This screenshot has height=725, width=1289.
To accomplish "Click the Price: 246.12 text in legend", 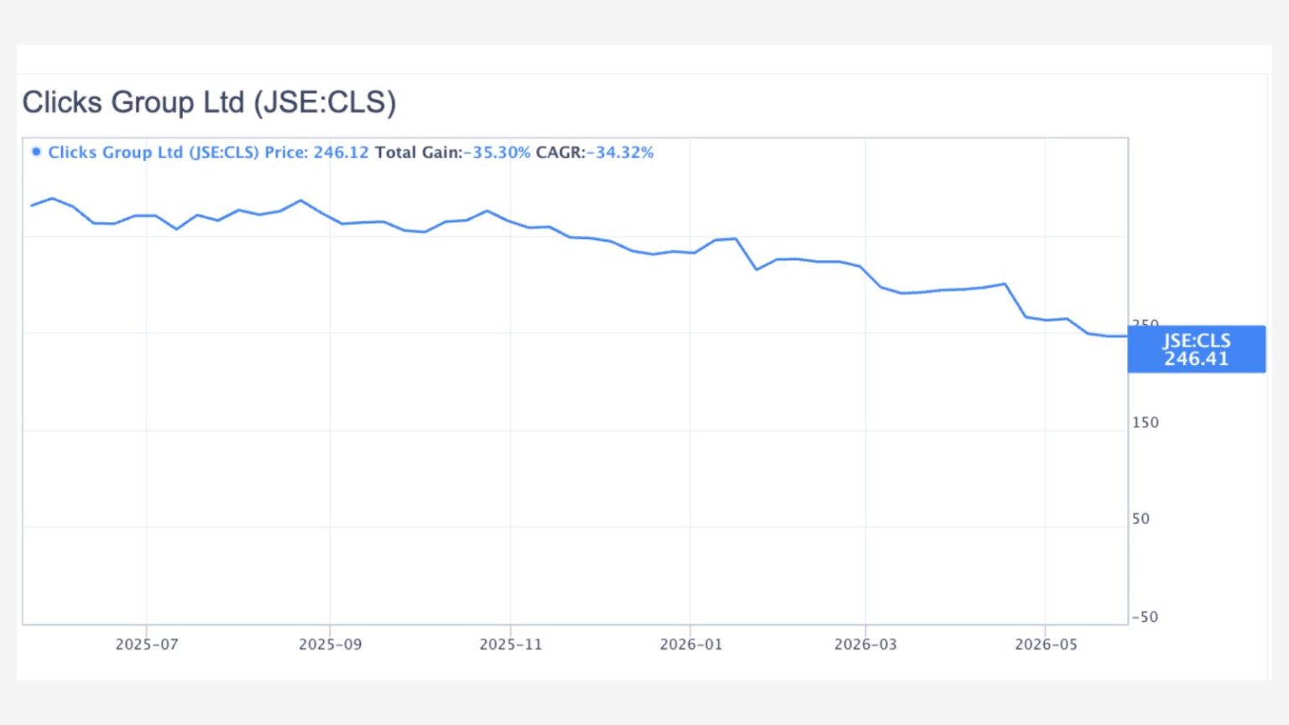I will 316,152.
